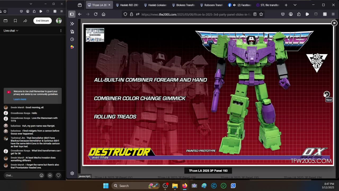Click the Chat message input field
Image resolution: width=339 pixels, height=191 pixels.
click(x=21, y=175)
